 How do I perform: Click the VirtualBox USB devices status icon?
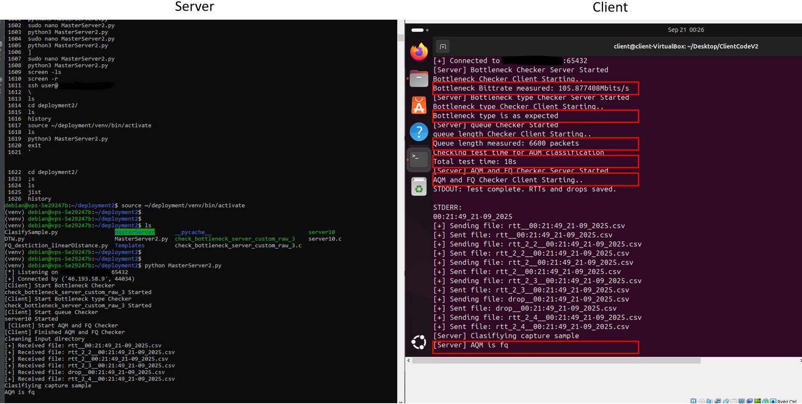(x=726, y=401)
